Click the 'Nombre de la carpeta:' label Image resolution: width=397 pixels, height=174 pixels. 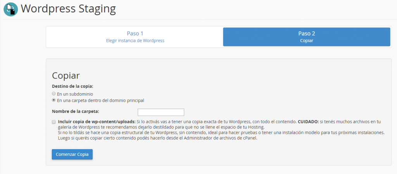click(76, 111)
